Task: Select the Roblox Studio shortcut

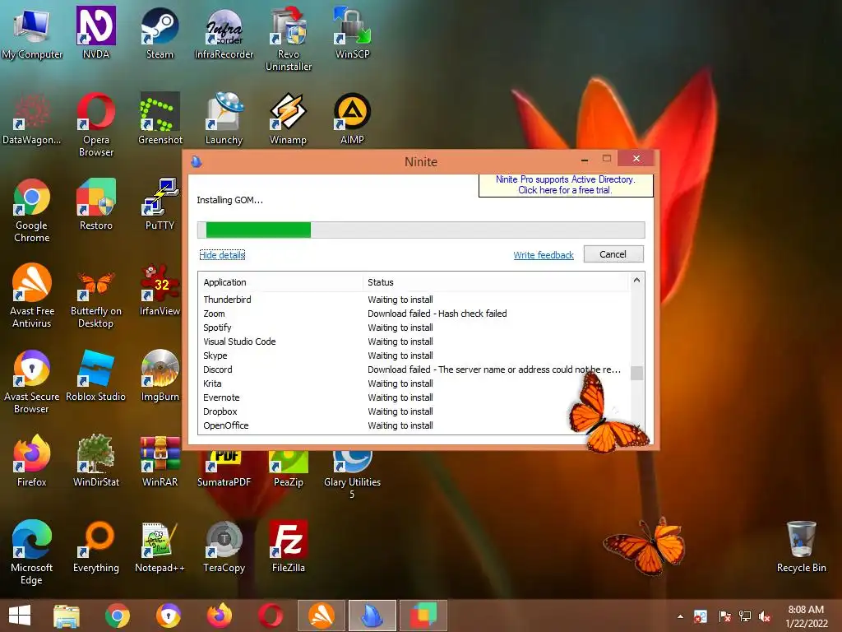Action: pyautogui.click(x=95, y=375)
